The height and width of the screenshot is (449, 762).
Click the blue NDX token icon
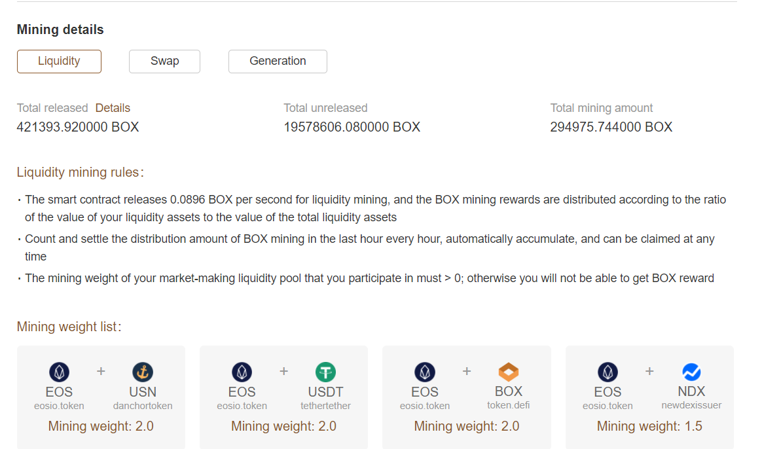(691, 372)
